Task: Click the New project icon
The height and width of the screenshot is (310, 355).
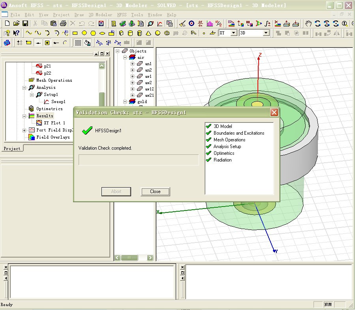Action: (7, 23)
